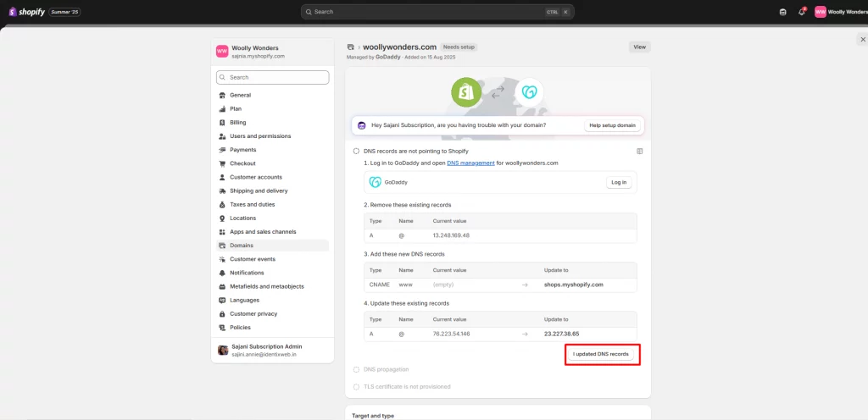Click Sajani Subscription Admin profile photo

223,350
